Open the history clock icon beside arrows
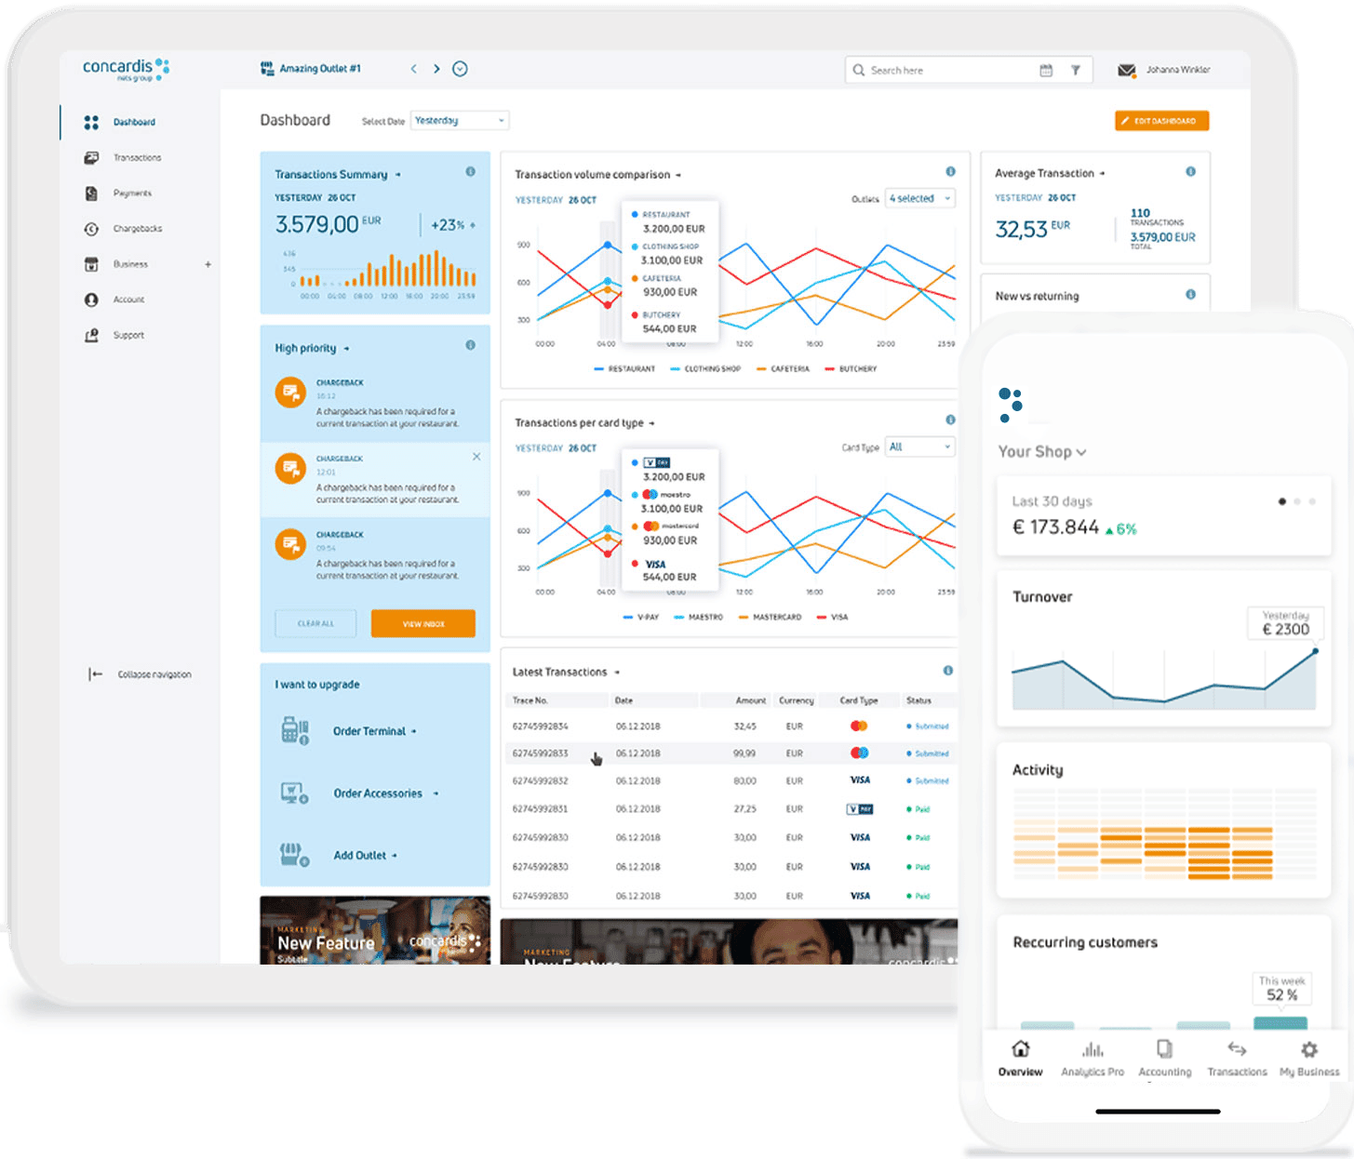Screen dimensions: 1354x1159 460,69
